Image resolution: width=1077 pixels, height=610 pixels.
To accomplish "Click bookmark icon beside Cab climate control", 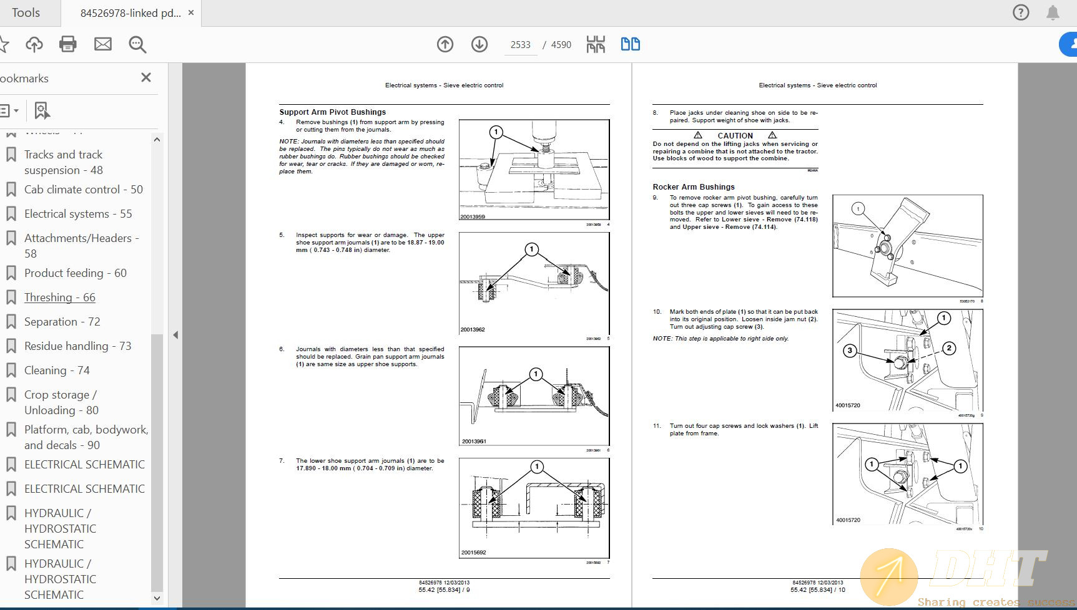I will coord(11,190).
